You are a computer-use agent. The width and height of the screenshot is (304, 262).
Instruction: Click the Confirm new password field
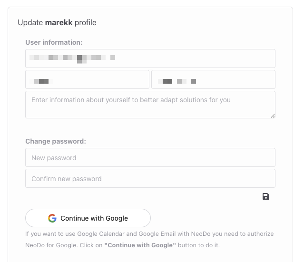tap(150, 179)
